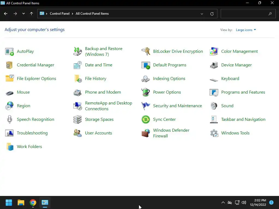Open the Power Options link text
The width and height of the screenshot is (279, 209).
(167, 92)
